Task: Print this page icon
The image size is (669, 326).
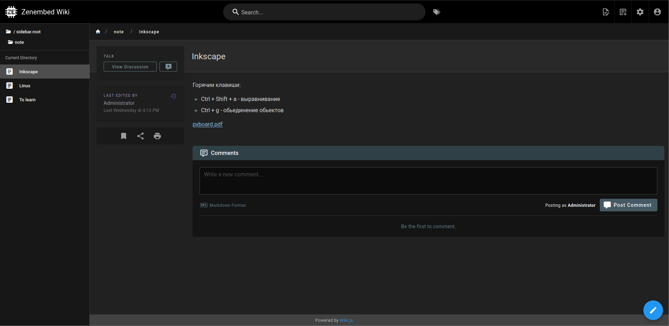Action: [157, 136]
